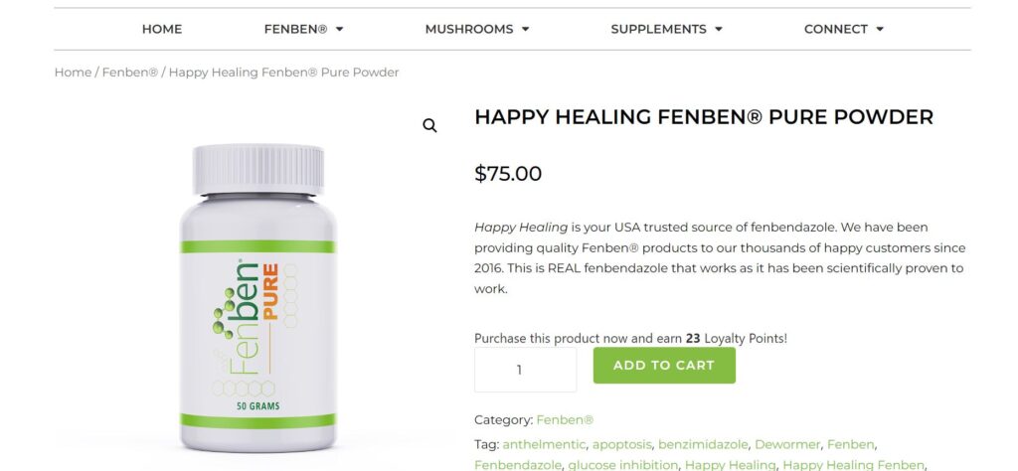1018x471 pixels.
Task: Click the Home breadcrumb link
Action: click(x=73, y=73)
